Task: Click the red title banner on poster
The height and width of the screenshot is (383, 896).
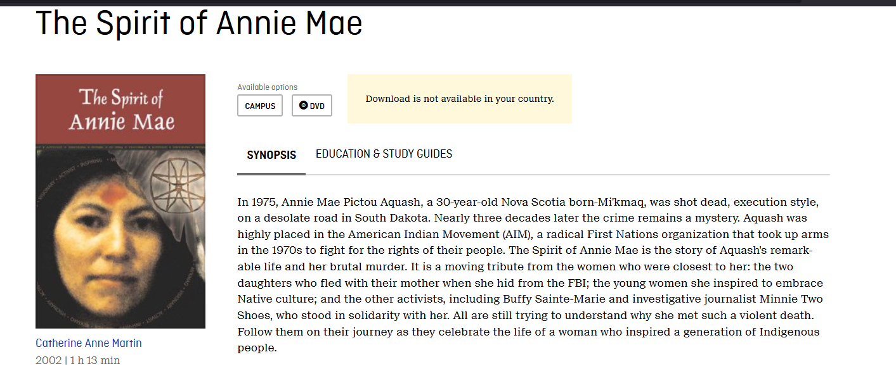Action: click(120, 110)
